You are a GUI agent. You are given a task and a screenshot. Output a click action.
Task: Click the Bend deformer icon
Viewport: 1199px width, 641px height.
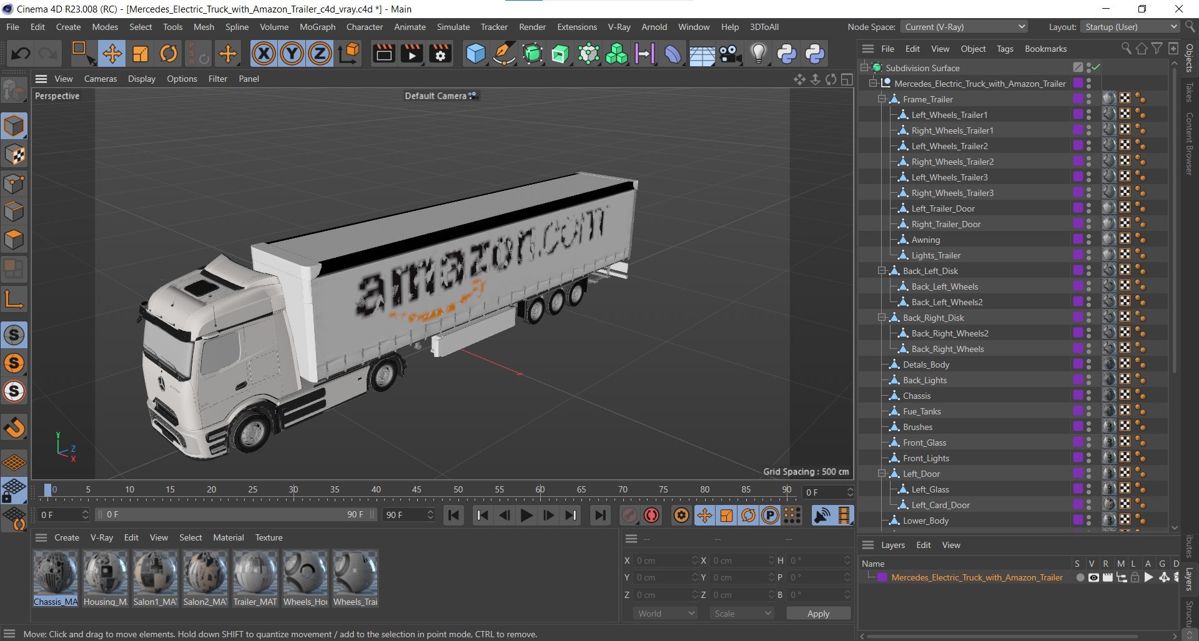click(673, 54)
